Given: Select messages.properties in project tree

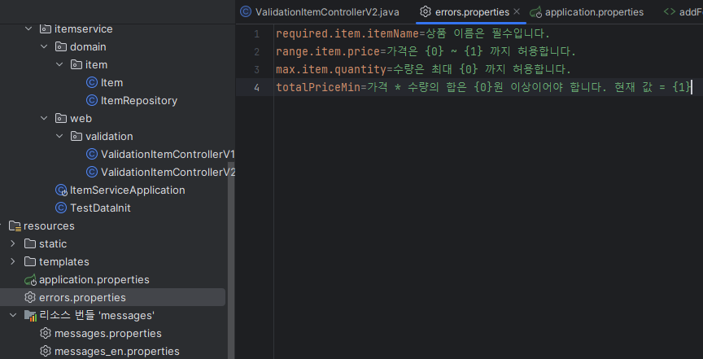Looking at the screenshot, I should click(108, 334).
